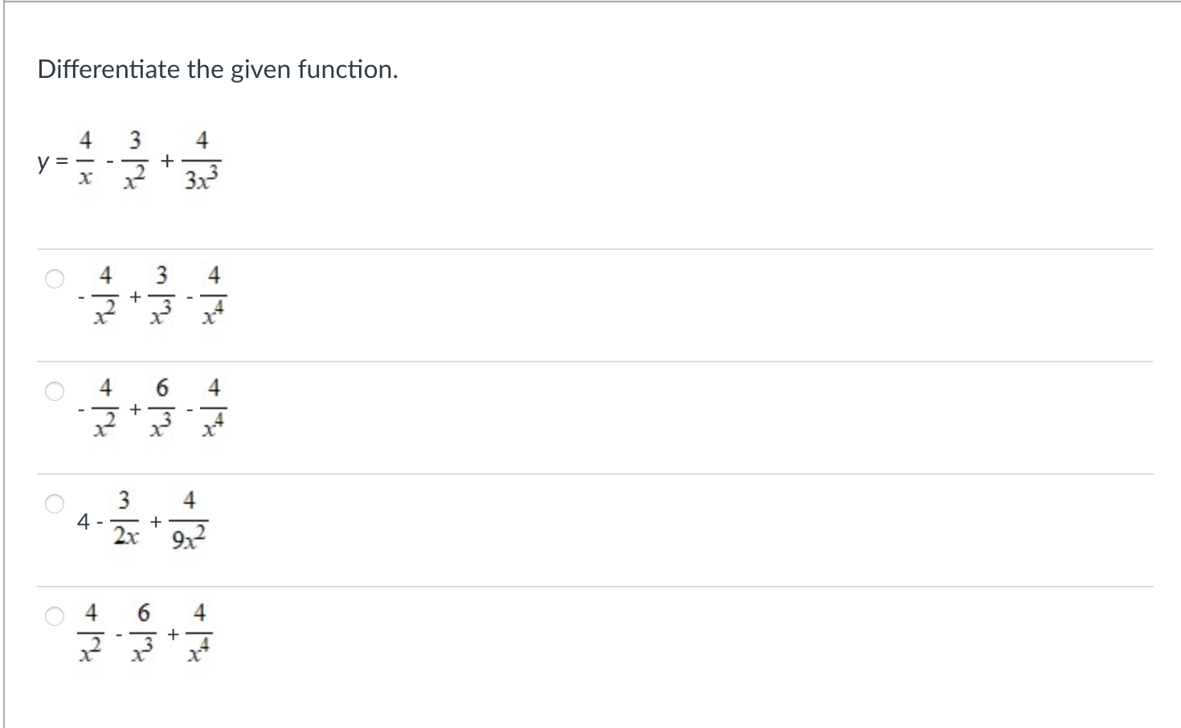Click the numerator 6 in the second answer
Screen dimensions: 1181x728
point(163,387)
